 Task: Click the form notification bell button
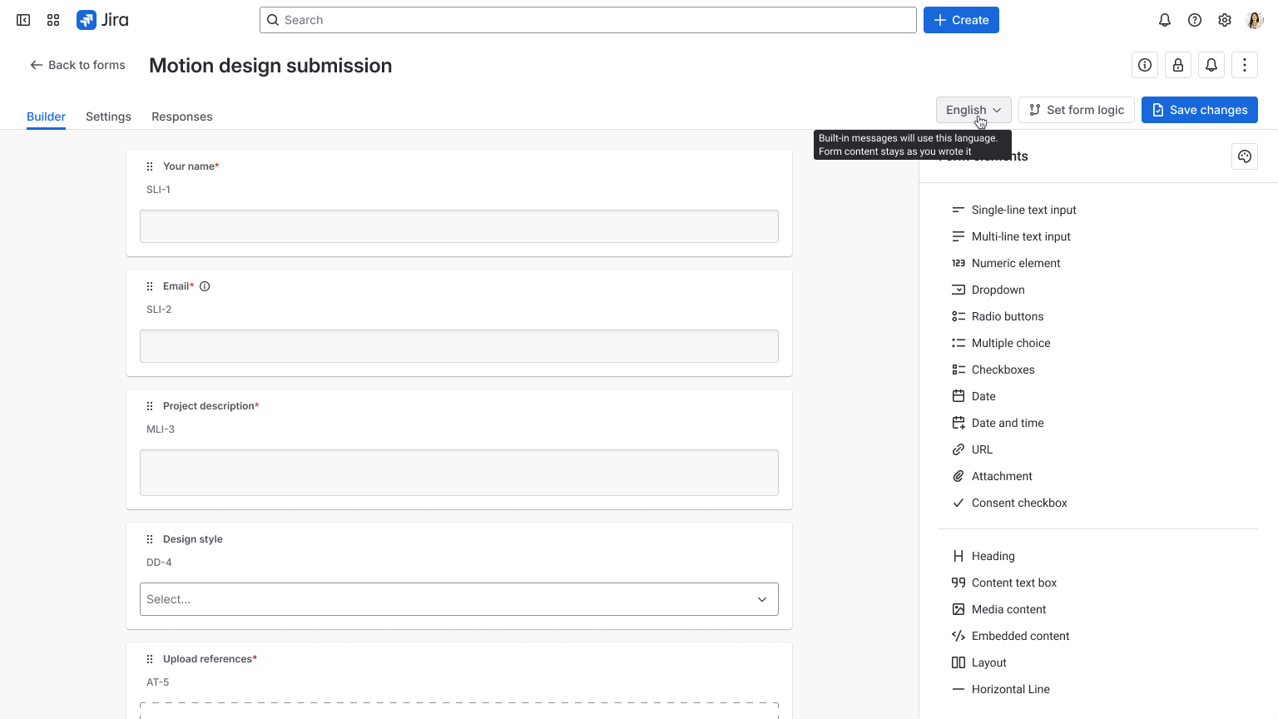pyautogui.click(x=1211, y=65)
